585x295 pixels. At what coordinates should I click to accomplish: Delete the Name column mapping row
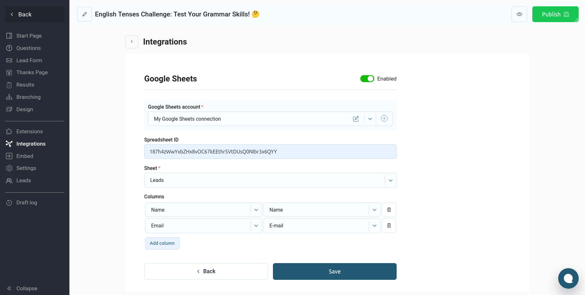pyautogui.click(x=389, y=210)
